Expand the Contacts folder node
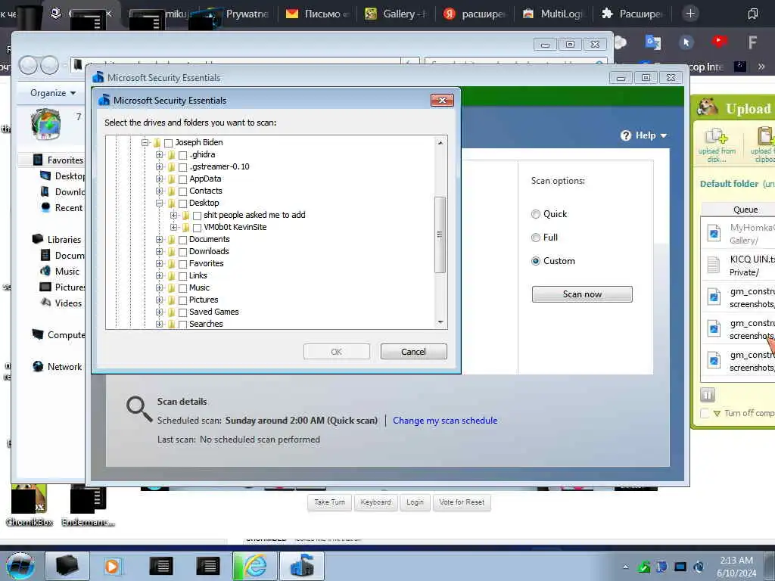775x581 pixels. [159, 191]
